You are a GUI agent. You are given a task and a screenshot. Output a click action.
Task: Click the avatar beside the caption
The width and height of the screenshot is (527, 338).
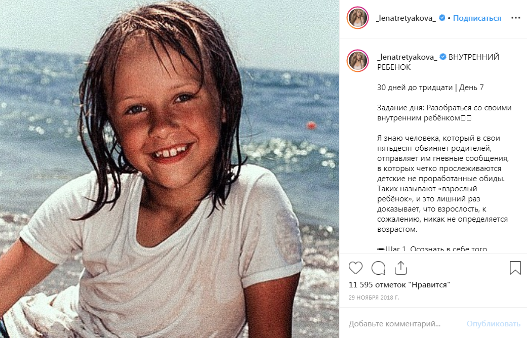click(357, 62)
